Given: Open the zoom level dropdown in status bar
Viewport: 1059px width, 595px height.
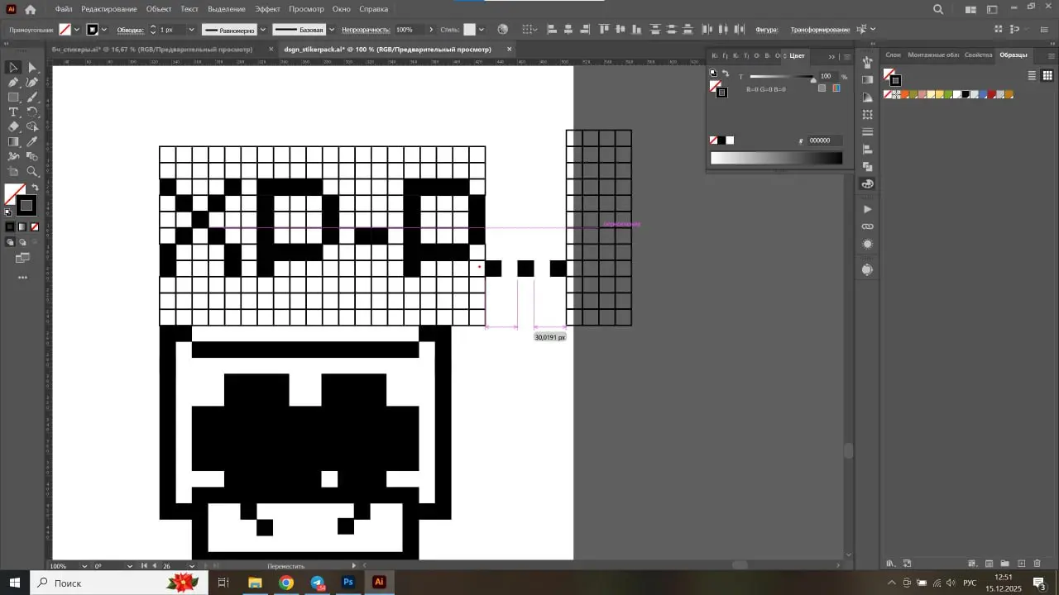Looking at the screenshot, I should (84, 566).
